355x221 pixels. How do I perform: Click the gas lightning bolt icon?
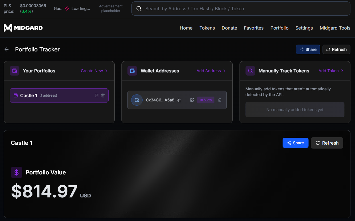click(67, 9)
